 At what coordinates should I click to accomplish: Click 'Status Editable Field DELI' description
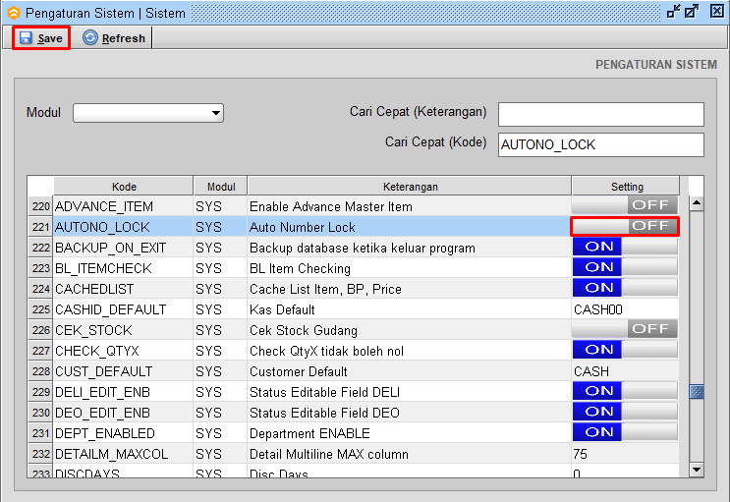click(x=324, y=392)
